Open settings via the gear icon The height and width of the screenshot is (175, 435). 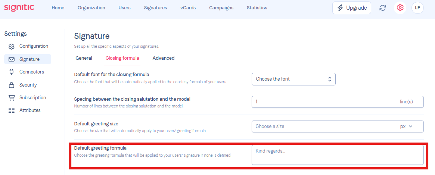tap(400, 8)
